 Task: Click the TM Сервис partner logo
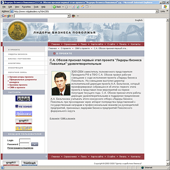click(x=24, y=106)
